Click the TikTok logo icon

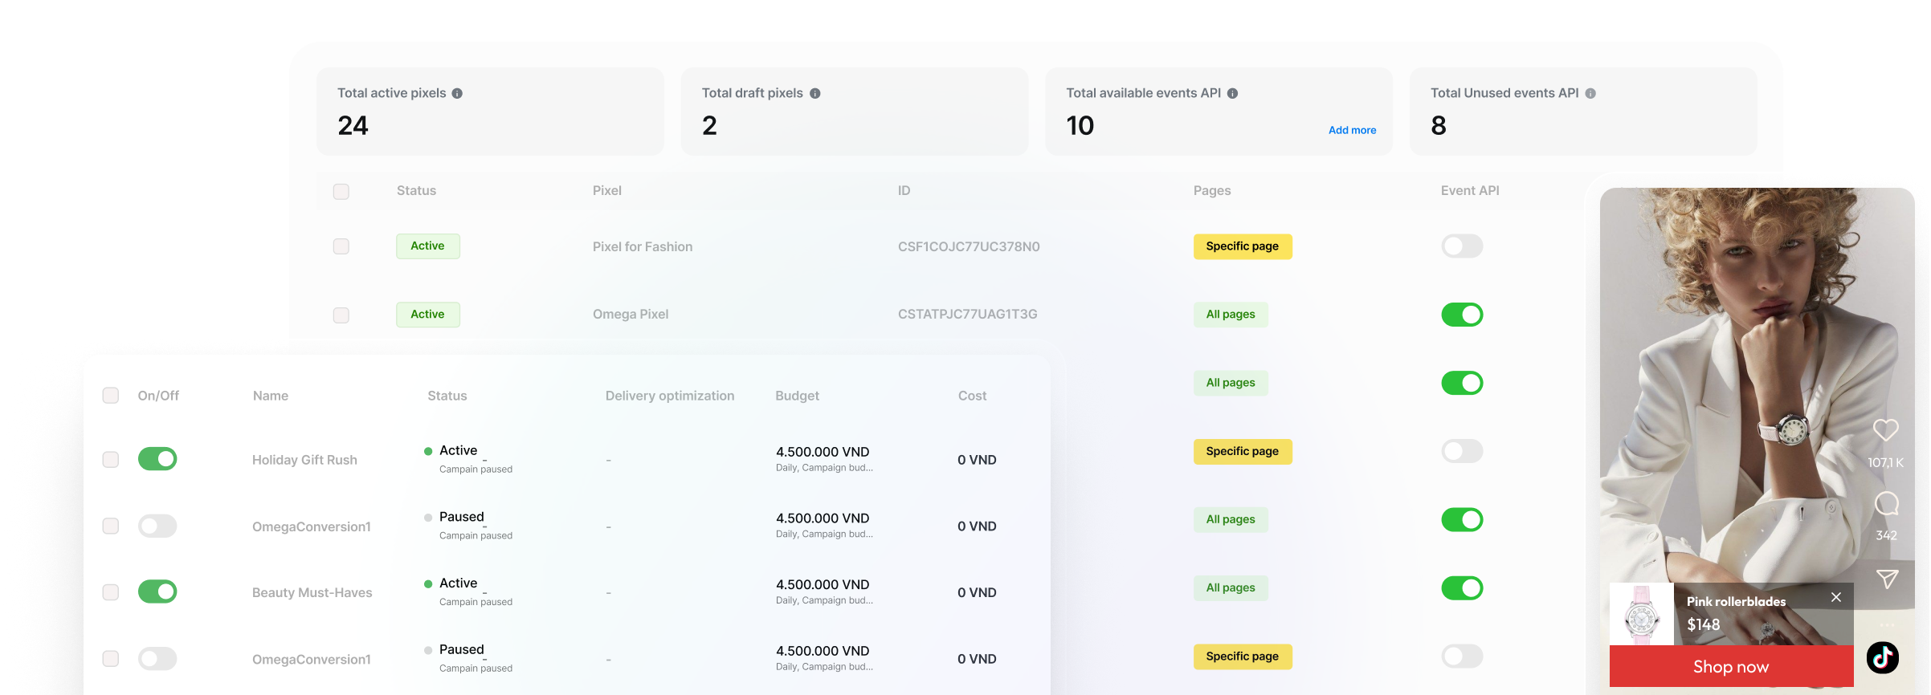pos(1882,657)
